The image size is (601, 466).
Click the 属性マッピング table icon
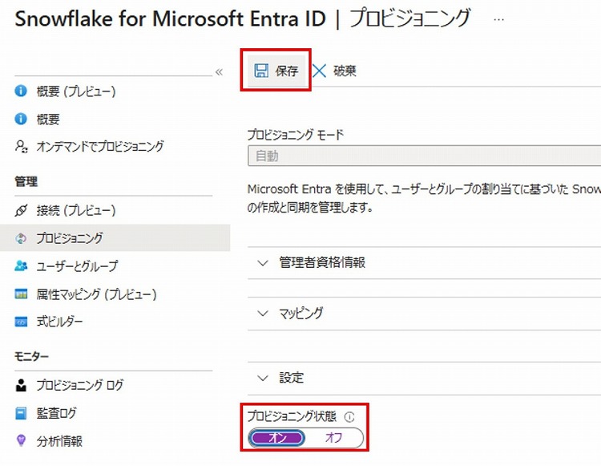pyautogui.click(x=22, y=294)
